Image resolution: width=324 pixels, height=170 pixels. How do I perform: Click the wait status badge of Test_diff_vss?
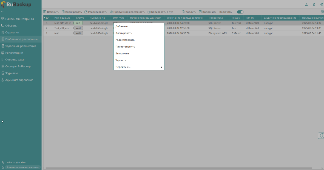pyautogui.click(x=78, y=28)
